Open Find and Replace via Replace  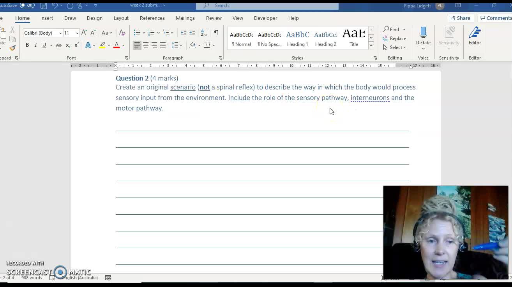tap(395, 38)
